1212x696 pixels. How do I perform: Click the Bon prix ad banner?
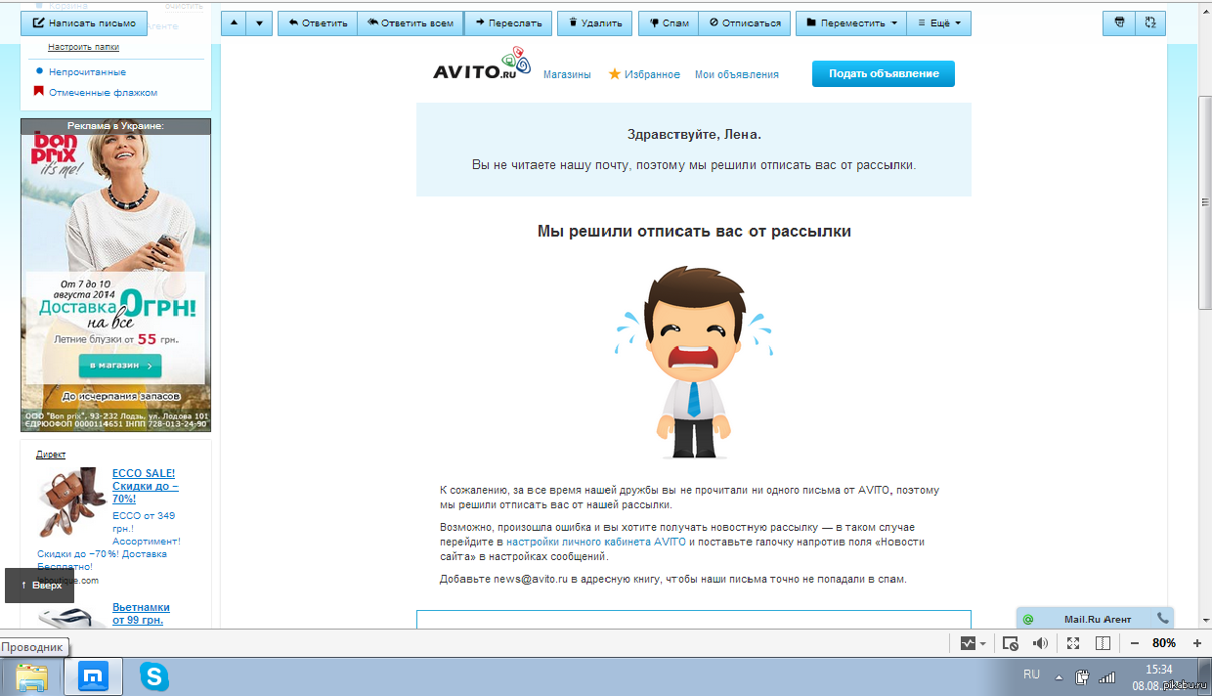(116, 275)
